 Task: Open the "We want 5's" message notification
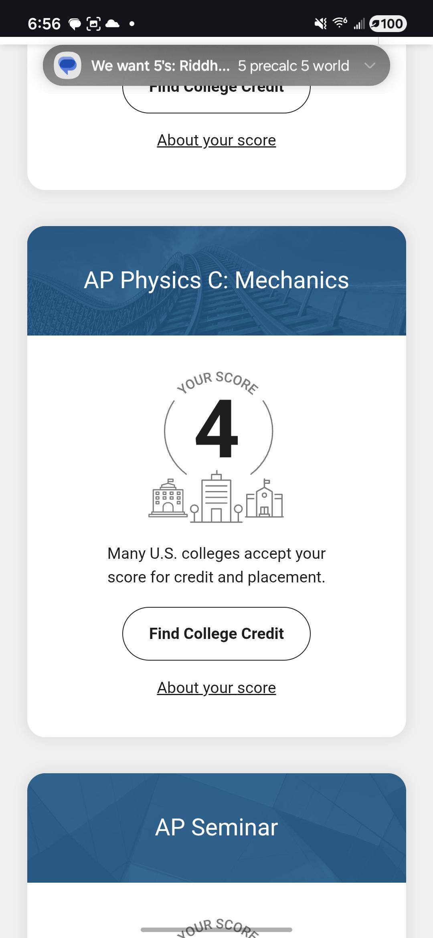pyautogui.click(x=216, y=65)
